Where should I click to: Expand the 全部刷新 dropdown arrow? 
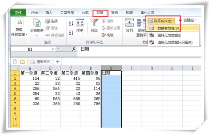click(x=37, y=35)
